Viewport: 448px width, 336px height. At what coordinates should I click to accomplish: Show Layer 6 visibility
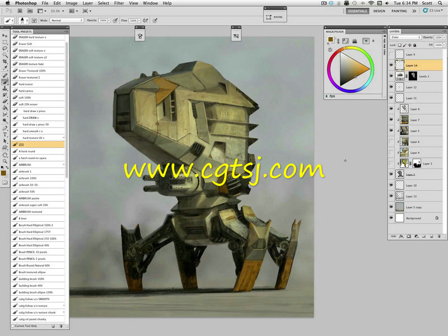[391, 142]
